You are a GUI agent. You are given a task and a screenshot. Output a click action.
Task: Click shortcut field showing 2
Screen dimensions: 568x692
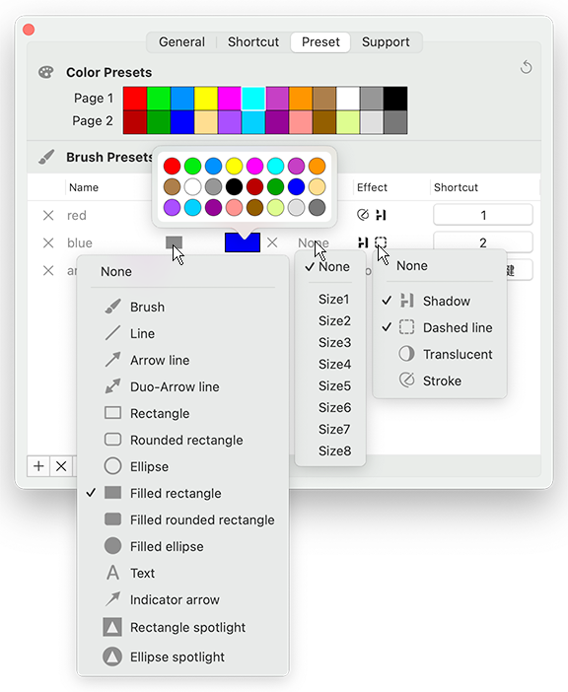483,242
